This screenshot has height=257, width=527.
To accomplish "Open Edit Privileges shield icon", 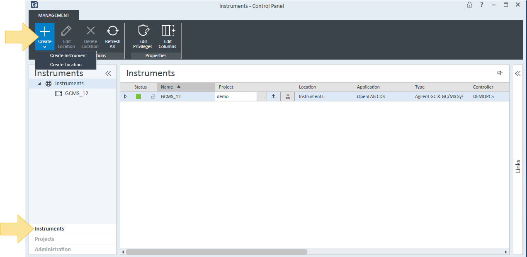I will tap(143, 31).
